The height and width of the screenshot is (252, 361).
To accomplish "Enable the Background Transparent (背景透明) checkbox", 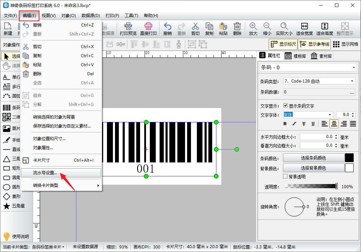I will [x=285, y=176].
